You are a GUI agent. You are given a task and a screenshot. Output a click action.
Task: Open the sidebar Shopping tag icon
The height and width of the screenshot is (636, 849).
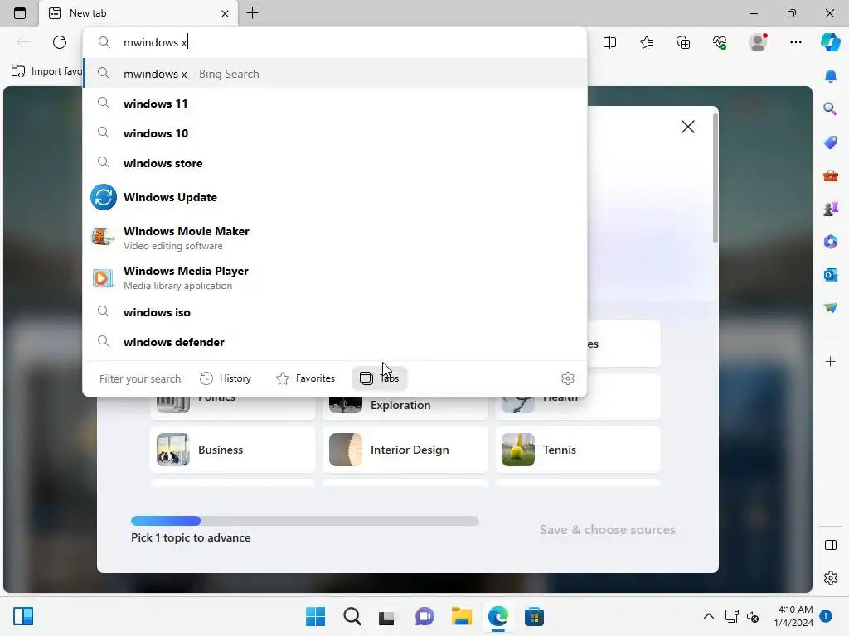click(x=831, y=142)
